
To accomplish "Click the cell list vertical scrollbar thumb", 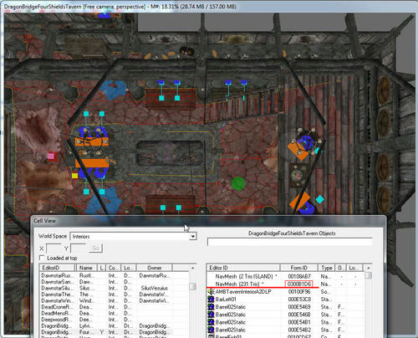I will pyautogui.click(x=192, y=287).
